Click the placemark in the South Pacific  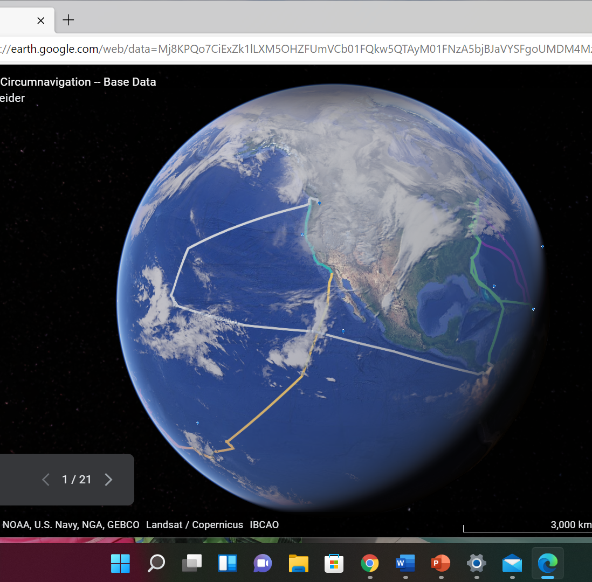click(x=197, y=423)
